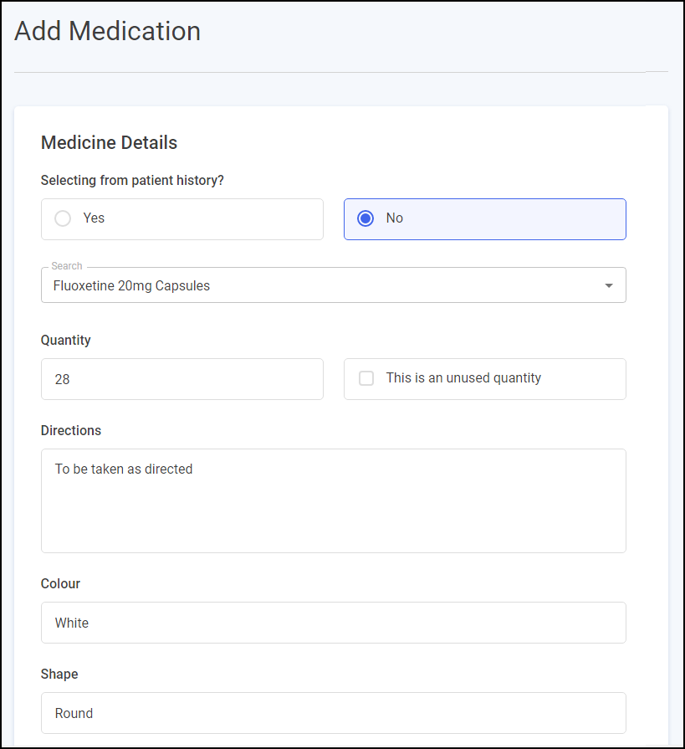Viewport: 685px width, 749px height.
Task: Select the No radio button circle
Action: [366, 218]
